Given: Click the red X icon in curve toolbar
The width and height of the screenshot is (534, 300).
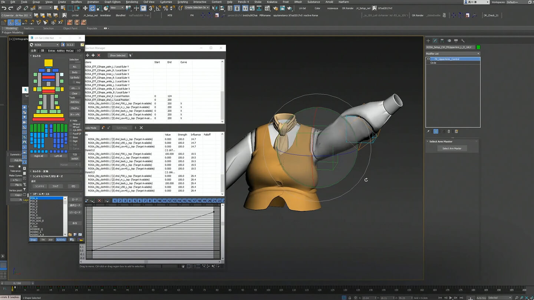Looking at the screenshot, I should click(x=99, y=201).
